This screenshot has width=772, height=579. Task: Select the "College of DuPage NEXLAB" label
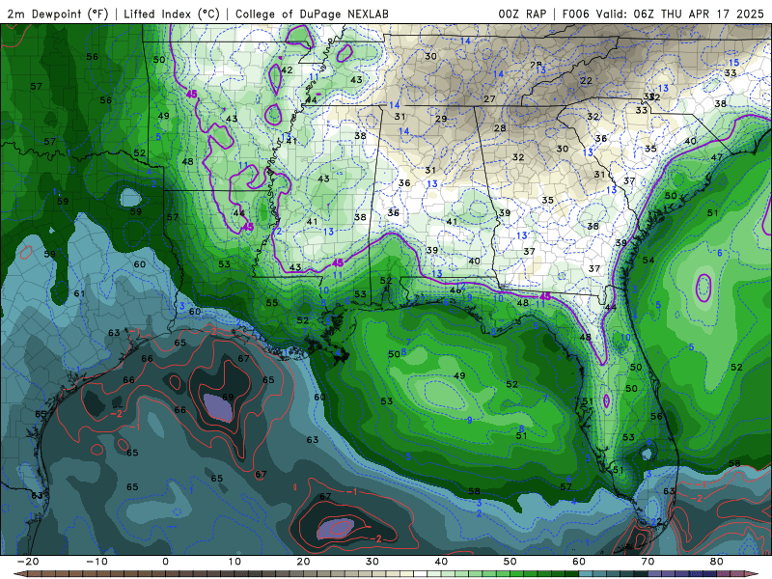[312, 14]
